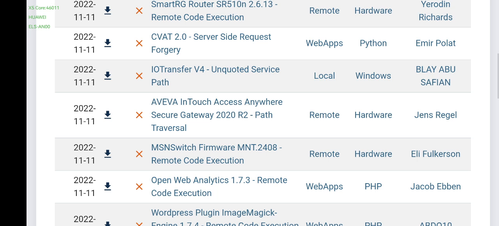Download the IOTransfer V4 exploit
This screenshot has width=499, height=226.
tap(108, 76)
